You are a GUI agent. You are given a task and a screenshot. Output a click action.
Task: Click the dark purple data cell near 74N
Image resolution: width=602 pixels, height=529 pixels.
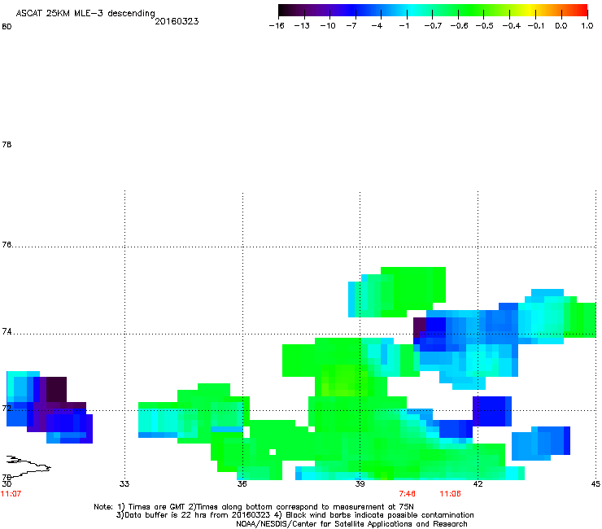tap(420, 327)
